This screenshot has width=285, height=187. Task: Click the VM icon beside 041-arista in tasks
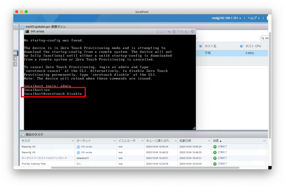point(79,146)
